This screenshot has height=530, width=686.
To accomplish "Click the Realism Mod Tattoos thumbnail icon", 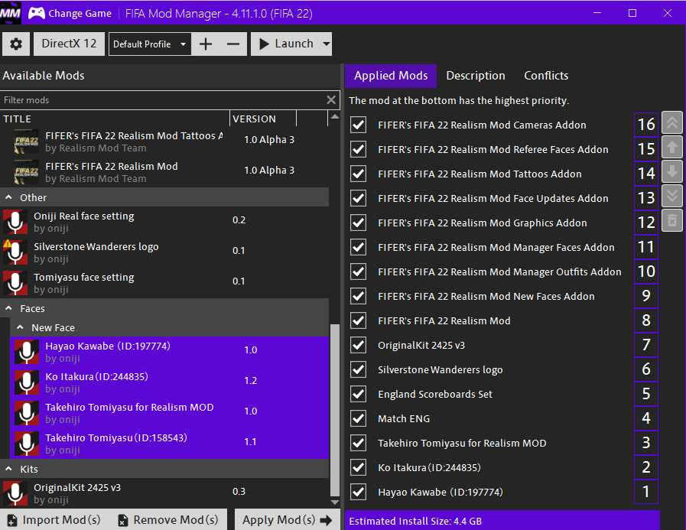I will point(27,141).
